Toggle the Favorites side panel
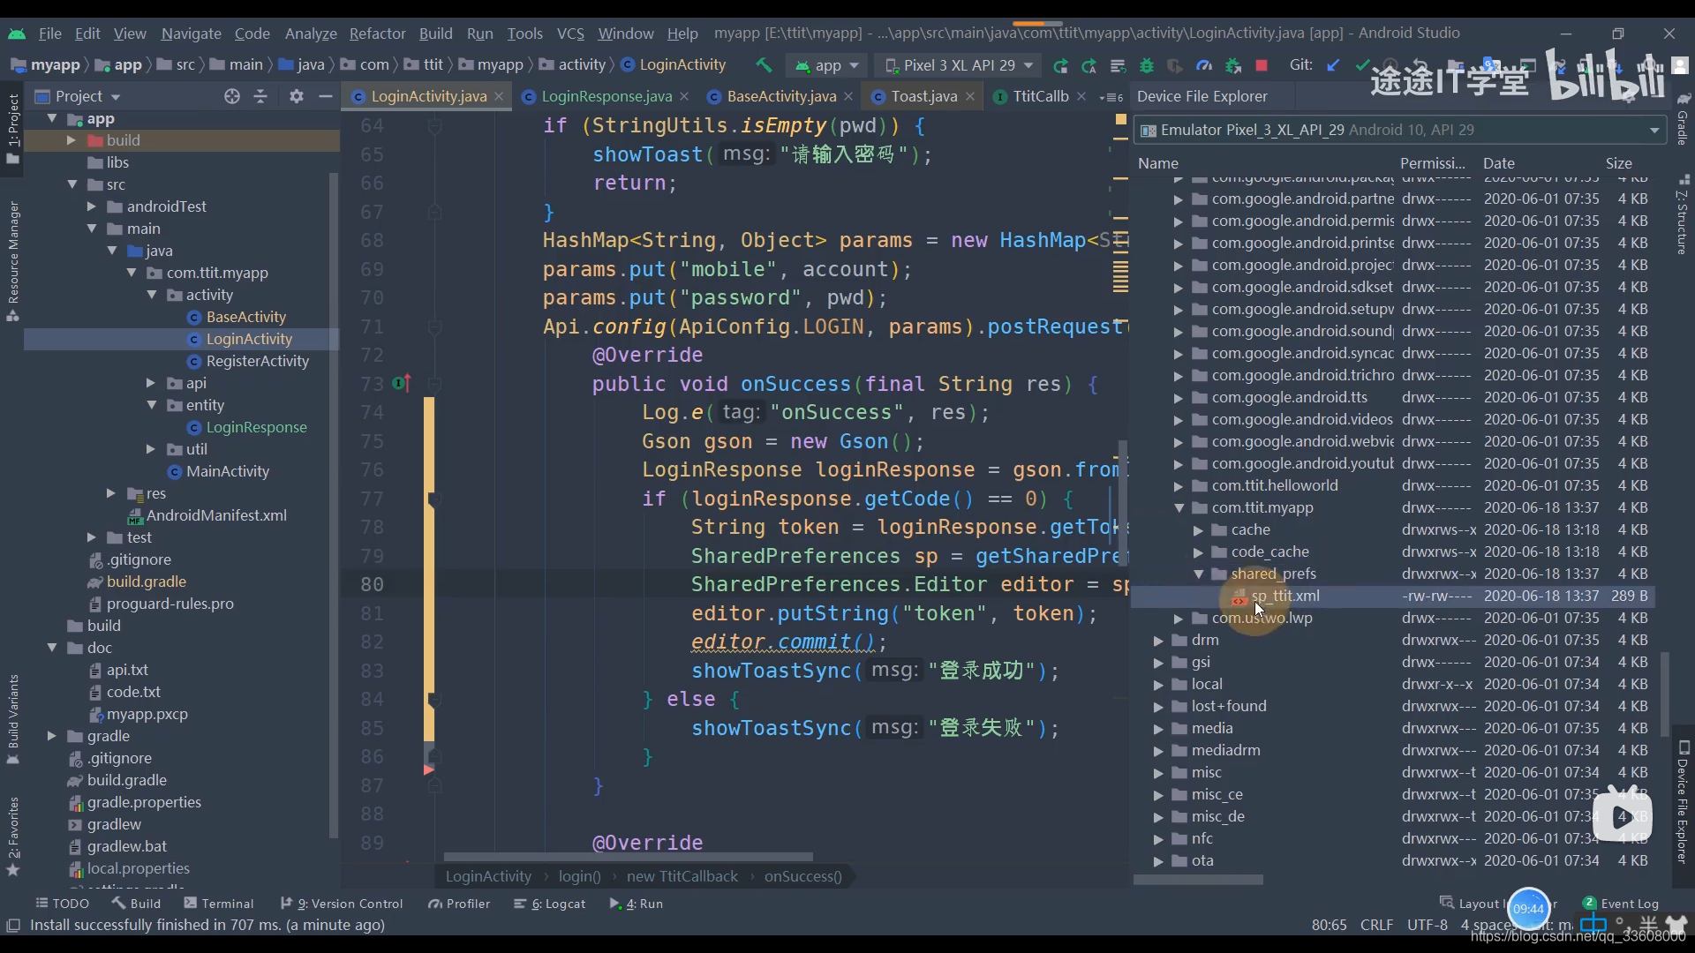The image size is (1695, 953). click(x=13, y=837)
